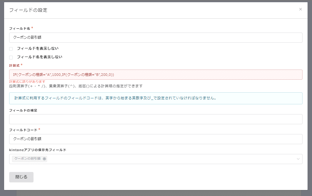Screen dimensions: 312x196
Task: Close the フィールドの設定 dialog with X
Action: 300,9
